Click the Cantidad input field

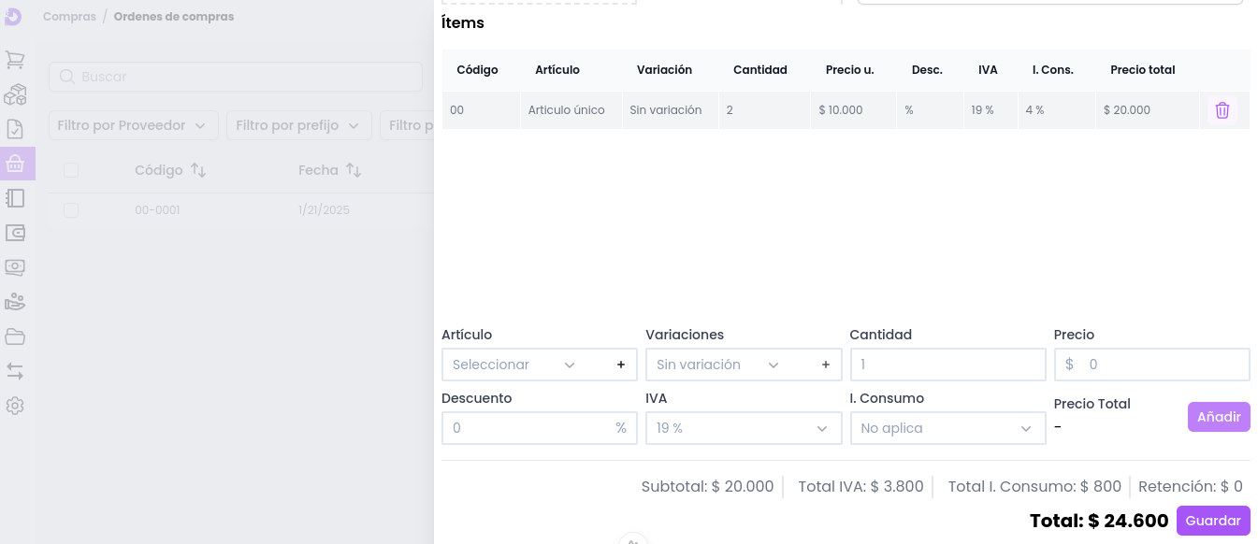(x=947, y=365)
